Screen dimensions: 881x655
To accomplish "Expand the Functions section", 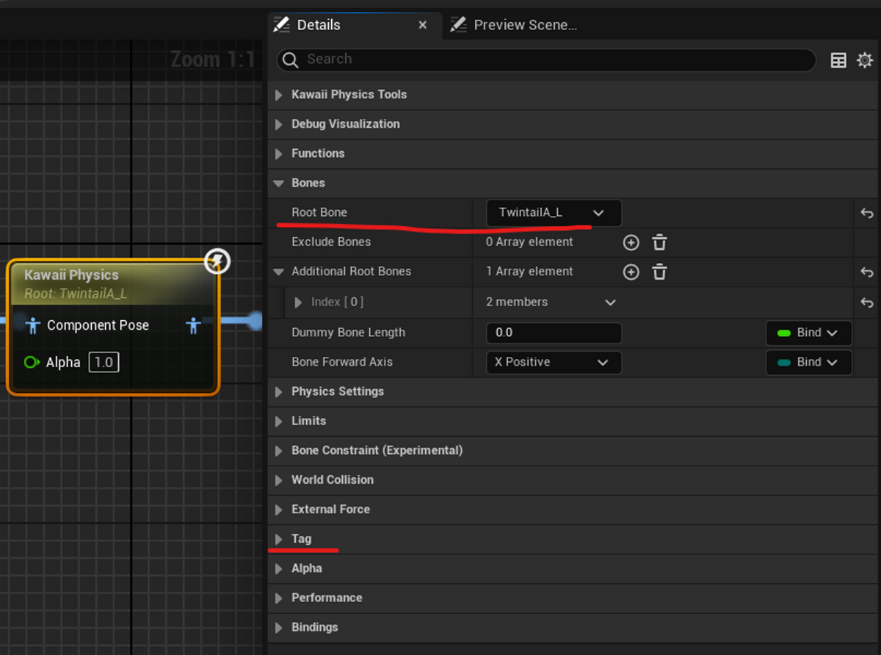I will tap(278, 153).
